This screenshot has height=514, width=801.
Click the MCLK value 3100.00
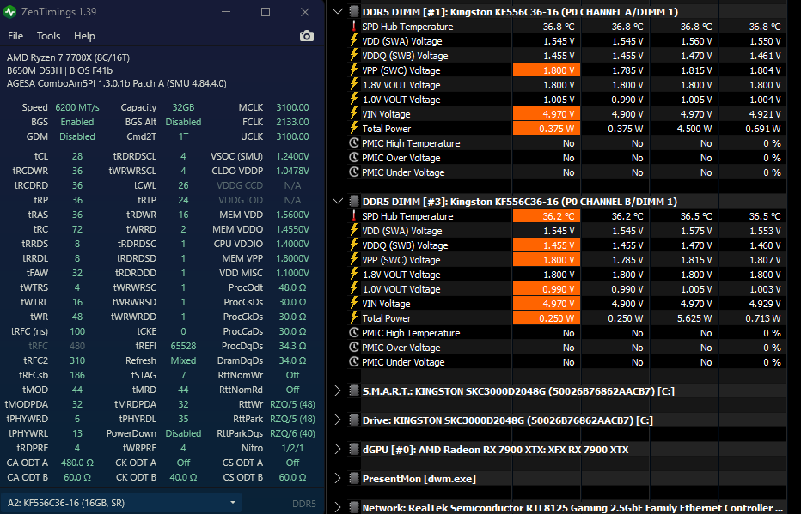(x=292, y=107)
